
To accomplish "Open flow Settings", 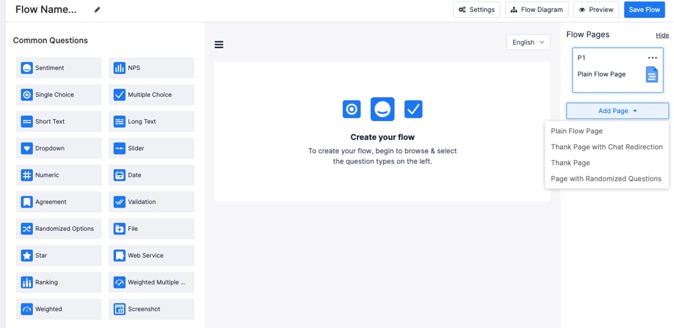I will click(x=477, y=10).
